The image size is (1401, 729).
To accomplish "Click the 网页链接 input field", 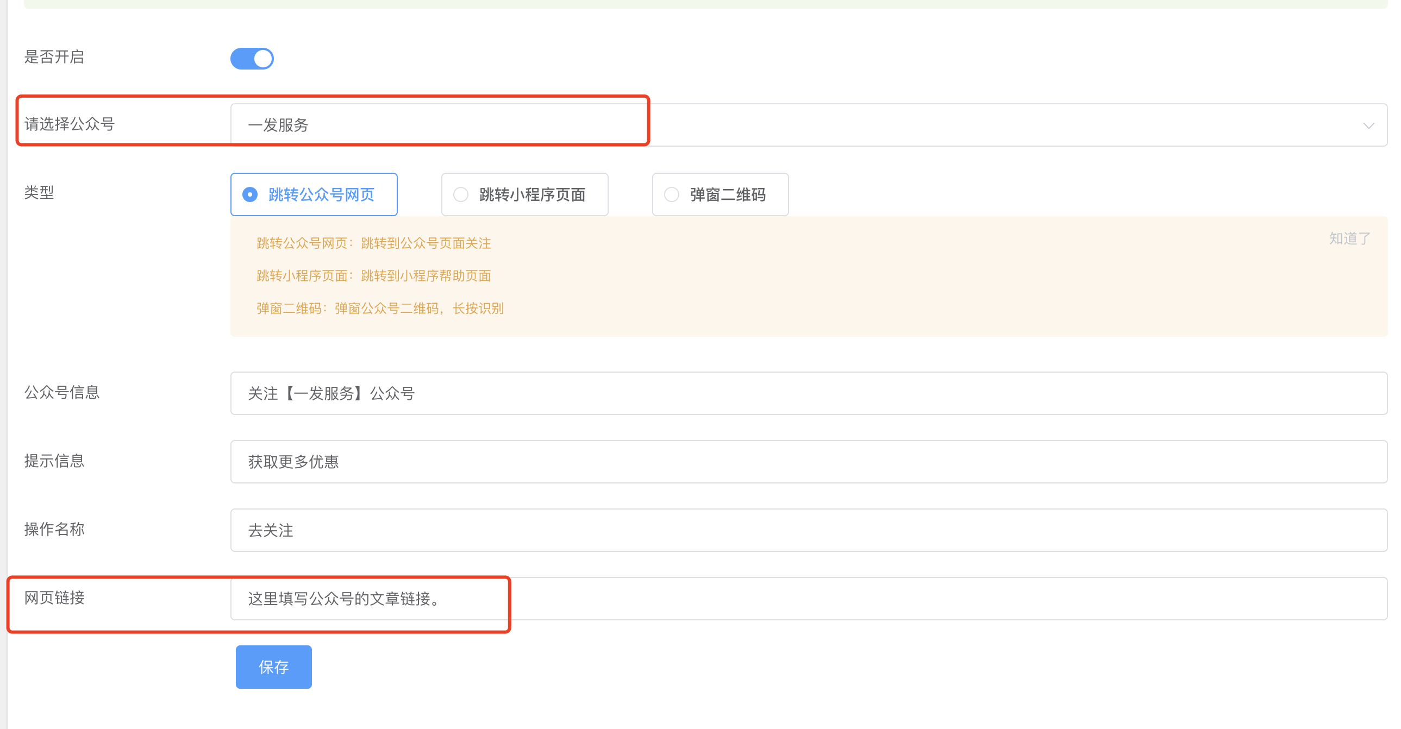I will point(808,599).
